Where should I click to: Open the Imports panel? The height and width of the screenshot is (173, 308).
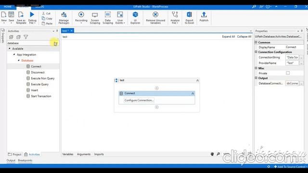(99, 154)
